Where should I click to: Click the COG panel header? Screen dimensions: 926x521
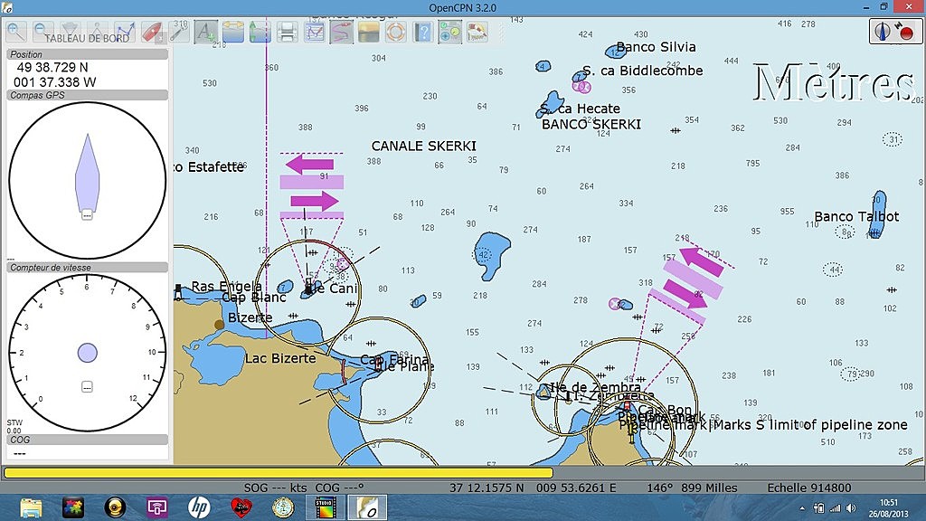(x=88, y=440)
